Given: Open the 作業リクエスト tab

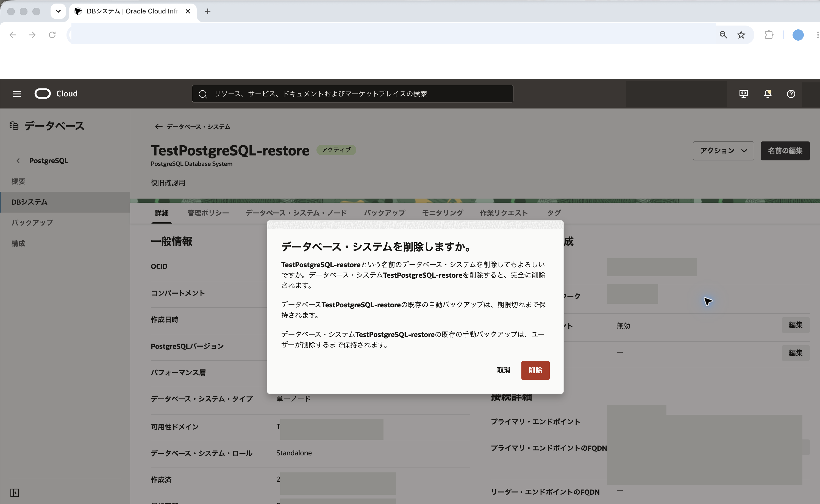Looking at the screenshot, I should [504, 213].
